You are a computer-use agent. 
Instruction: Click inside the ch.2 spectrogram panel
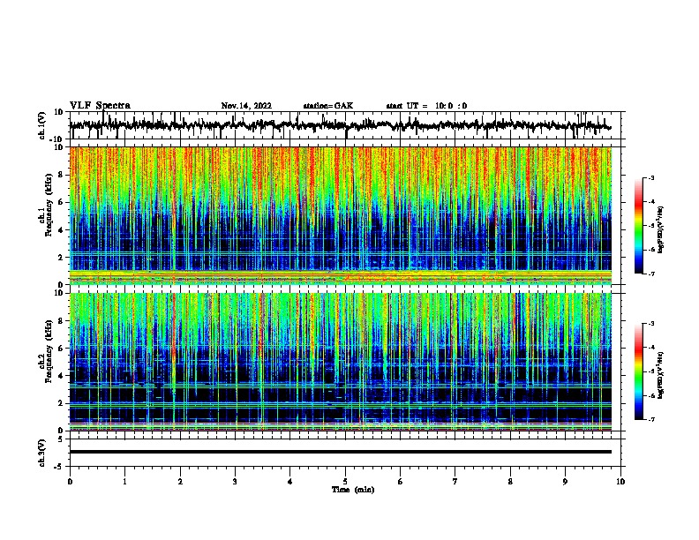[341, 362]
